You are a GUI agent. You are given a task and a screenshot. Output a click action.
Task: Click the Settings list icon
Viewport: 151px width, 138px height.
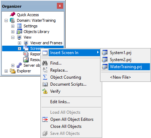[19, 26]
